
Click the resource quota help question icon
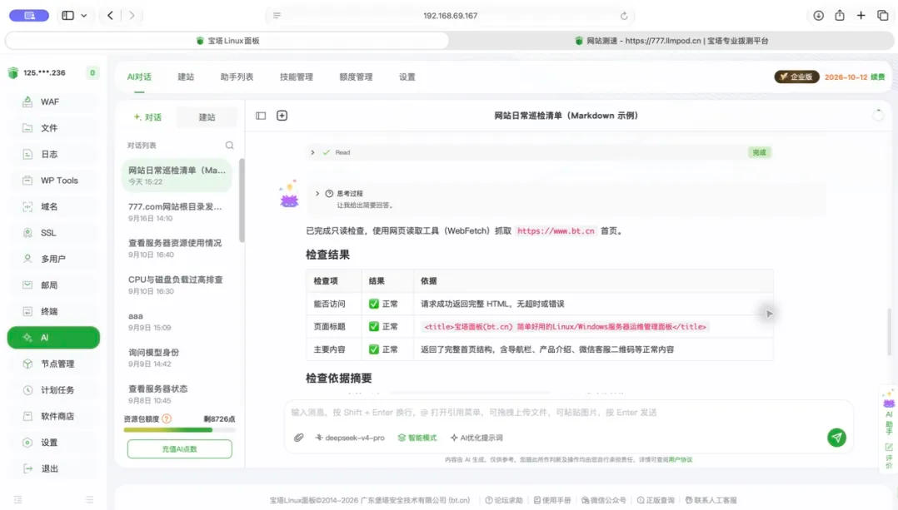(x=167, y=418)
